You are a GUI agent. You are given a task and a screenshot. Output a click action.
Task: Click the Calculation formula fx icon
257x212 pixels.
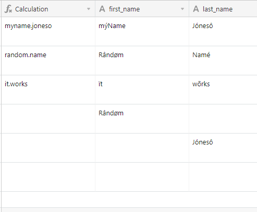pos(8,9)
